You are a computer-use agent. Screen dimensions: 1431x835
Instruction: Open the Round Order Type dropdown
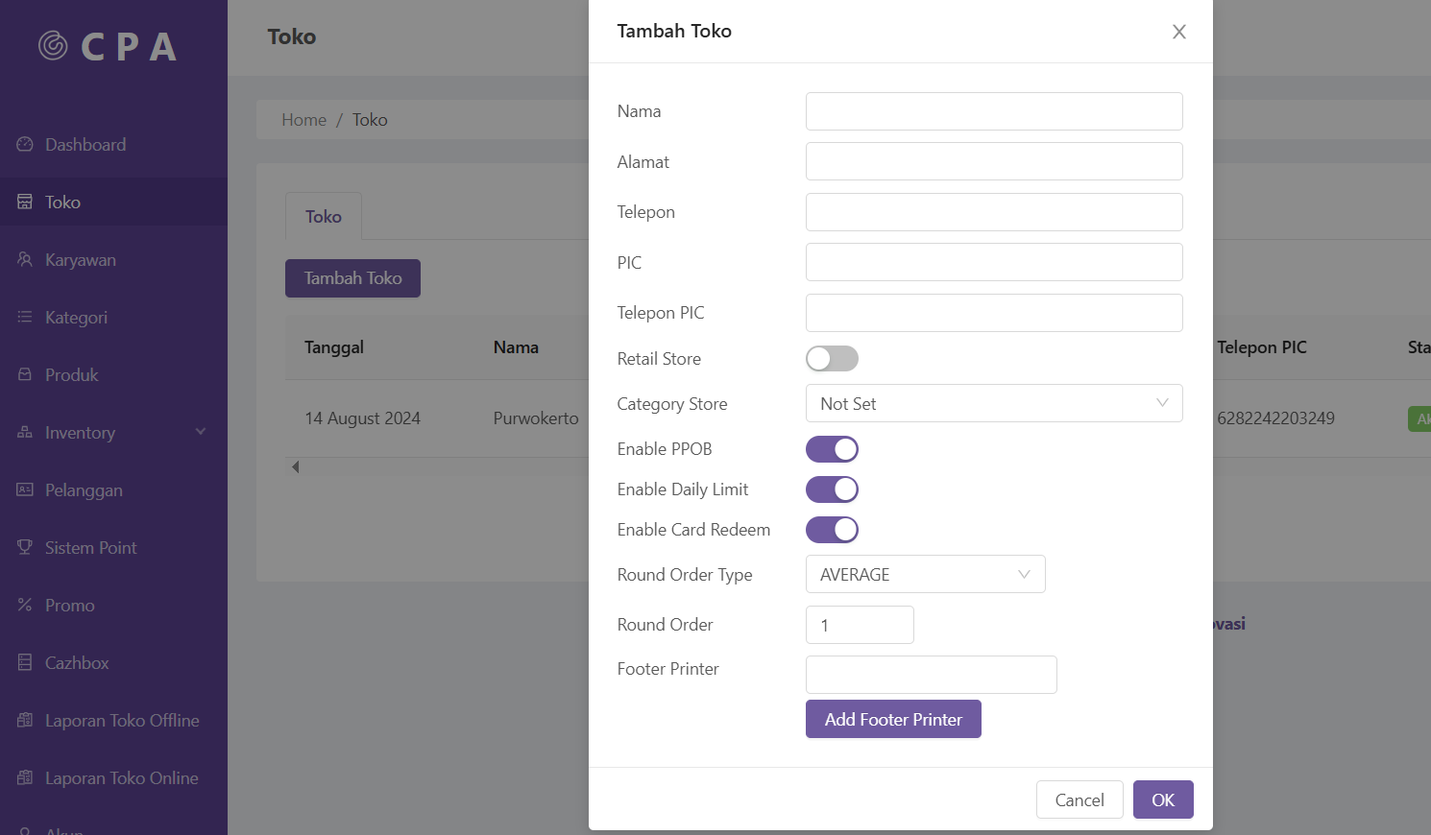(925, 574)
